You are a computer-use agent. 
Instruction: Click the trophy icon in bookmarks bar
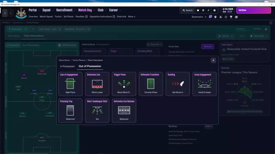point(231,17)
